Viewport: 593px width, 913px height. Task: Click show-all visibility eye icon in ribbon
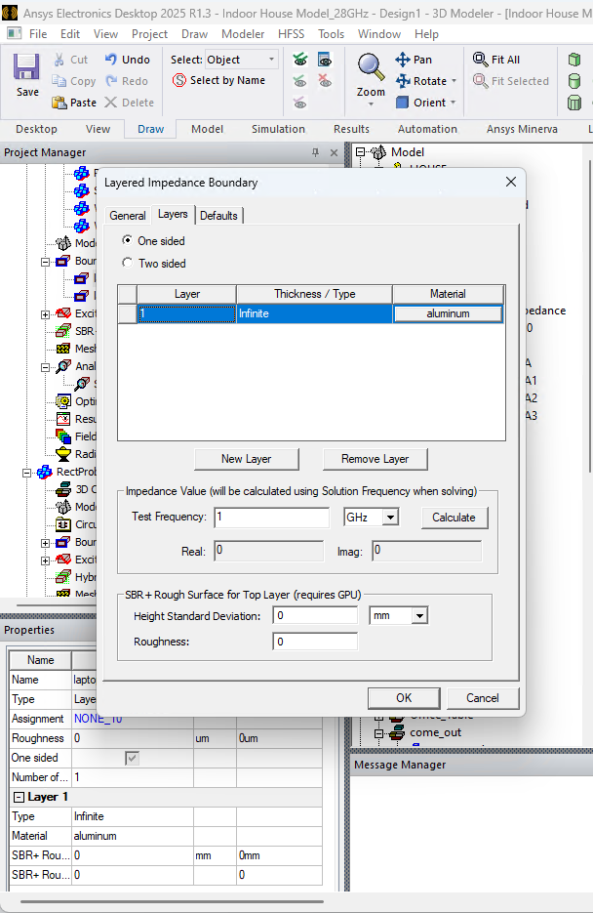[x=300, y=60]
